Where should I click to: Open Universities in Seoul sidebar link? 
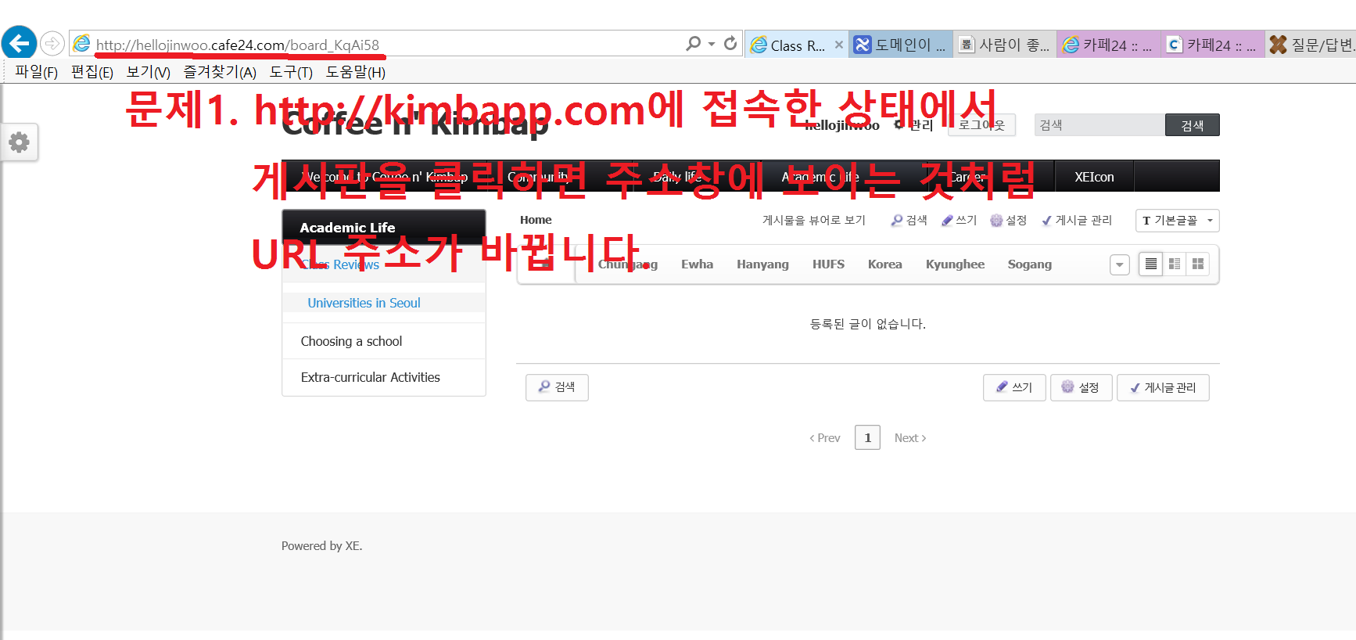[364, 303]
